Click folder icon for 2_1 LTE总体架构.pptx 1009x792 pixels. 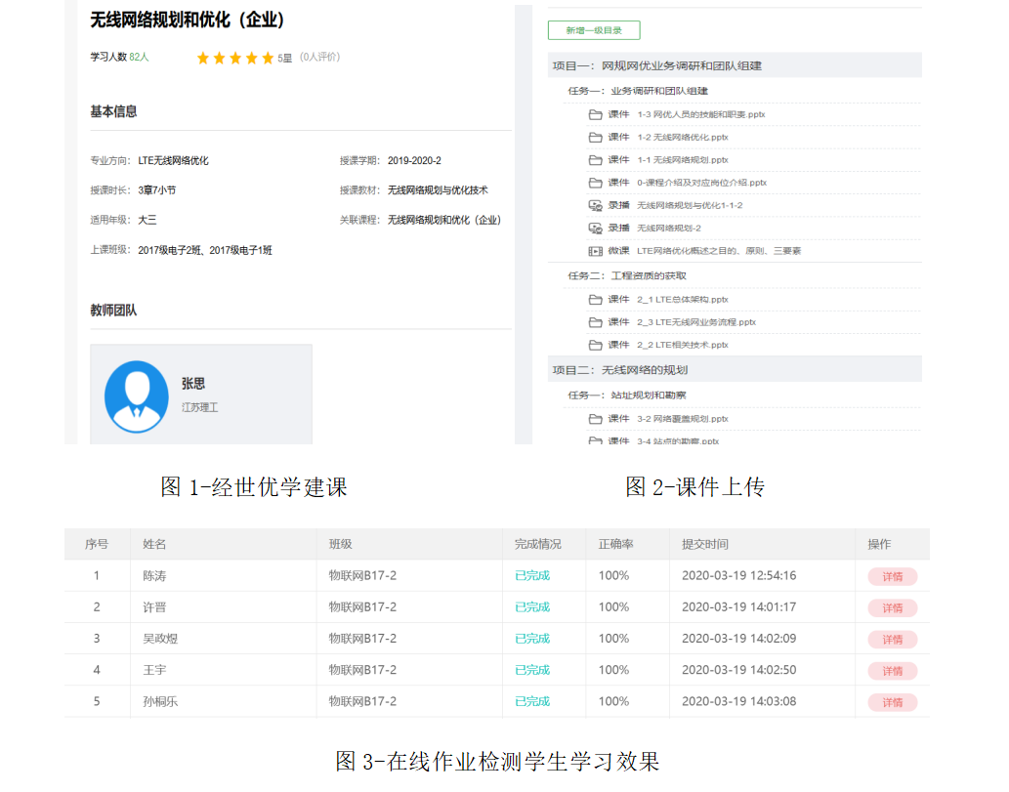(595, 300)
